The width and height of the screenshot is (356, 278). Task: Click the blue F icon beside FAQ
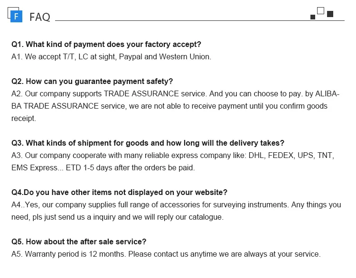pos(16,16)
